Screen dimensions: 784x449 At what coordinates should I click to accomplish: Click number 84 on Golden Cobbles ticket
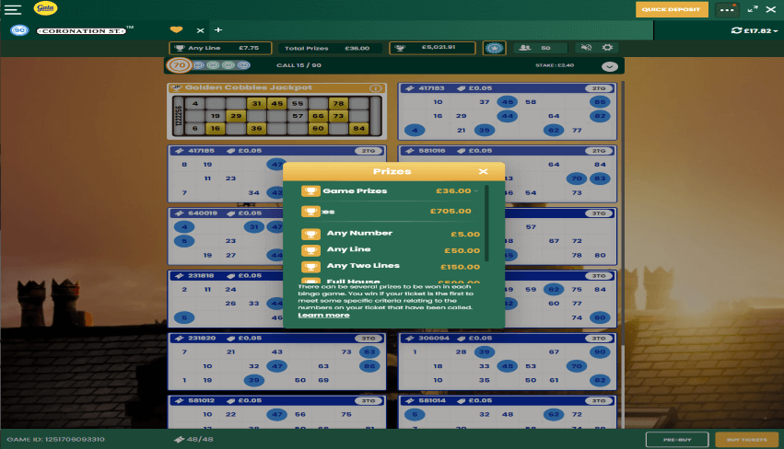pyautogui.click(x=359, y=129)
